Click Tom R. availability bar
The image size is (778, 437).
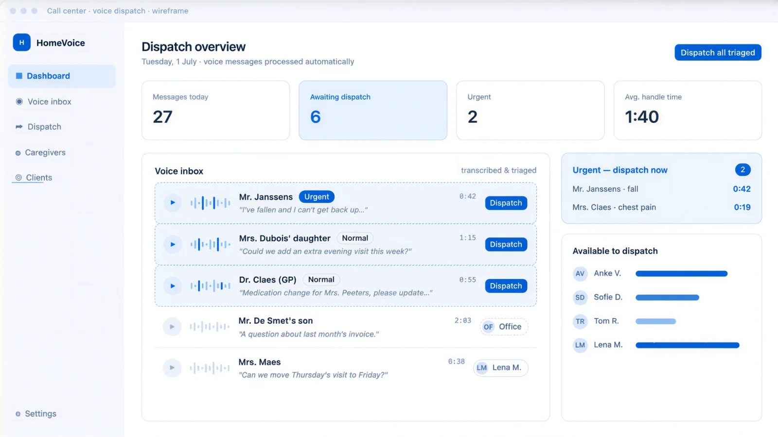655,321
